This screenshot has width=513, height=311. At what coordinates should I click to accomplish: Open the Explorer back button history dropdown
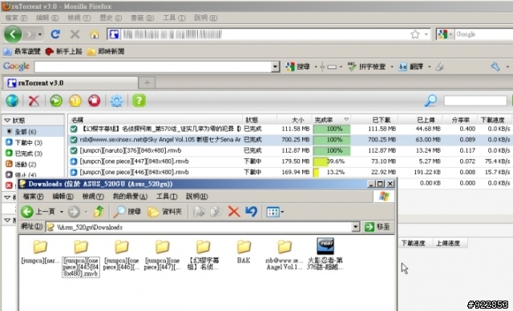(x=61, y=212)
